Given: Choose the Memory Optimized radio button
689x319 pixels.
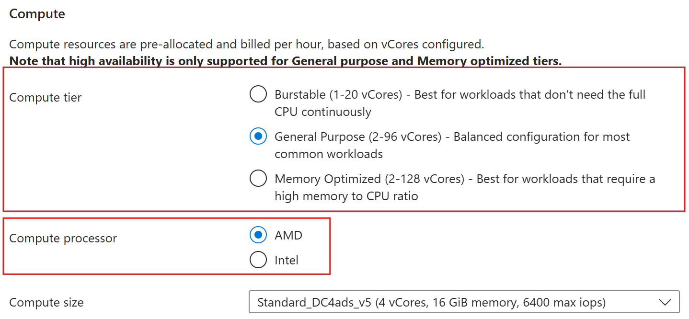Looking at the screenshot, I should point(258,179).
